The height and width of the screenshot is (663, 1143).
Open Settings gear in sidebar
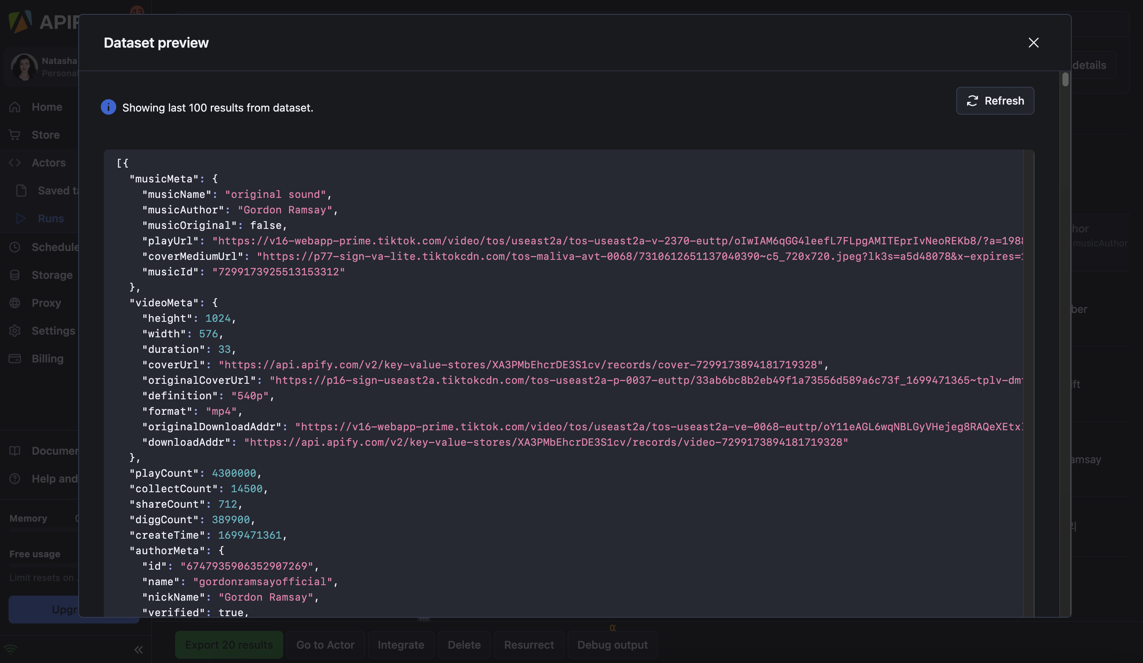tap(15, 331)
